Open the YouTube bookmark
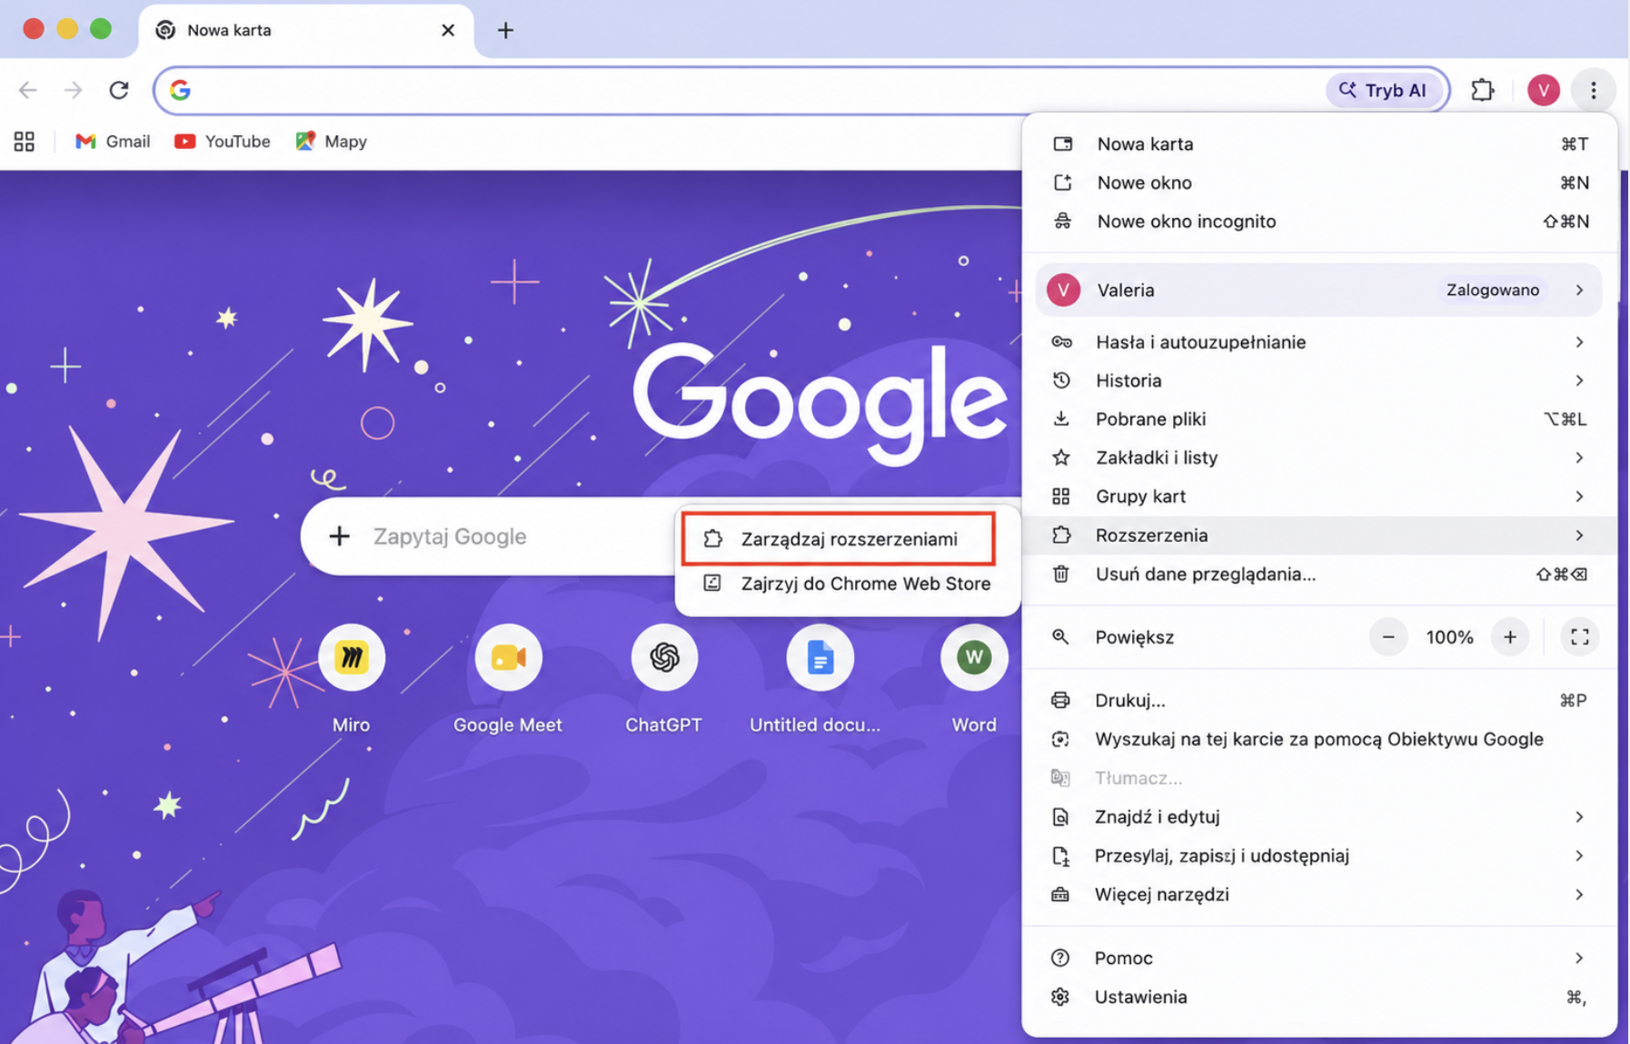The height and width of the screenshot is (1044, 1630). 223,142
